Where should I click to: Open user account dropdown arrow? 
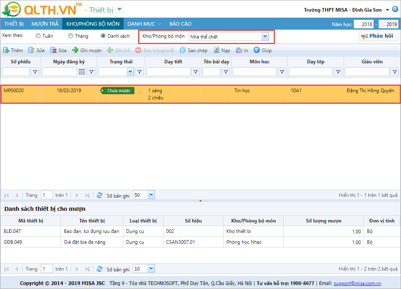[387, 10]
